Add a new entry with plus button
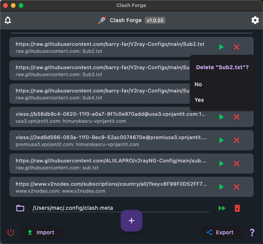The image size is (263, 244). 131,221
